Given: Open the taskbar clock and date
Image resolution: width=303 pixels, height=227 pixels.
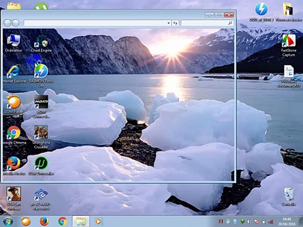Looking at the screenshot, I should click(x=287, y=222).
